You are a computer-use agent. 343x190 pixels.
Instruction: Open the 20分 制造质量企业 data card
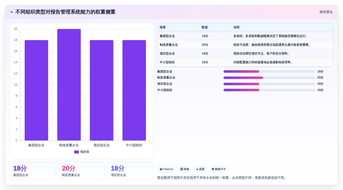[x=82, y=171]
